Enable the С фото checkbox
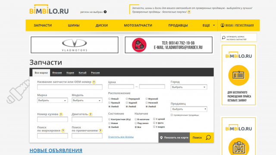This screenshot has width=276, height=155. click(154, 123)
